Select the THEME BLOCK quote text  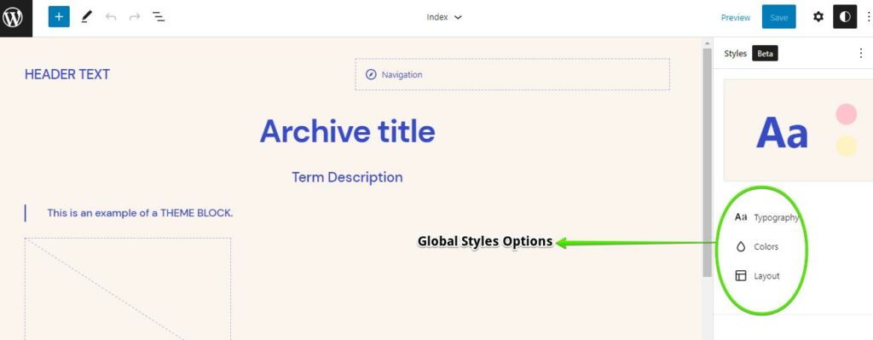pos(140,212)
